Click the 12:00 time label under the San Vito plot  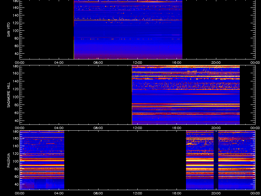(137, 63)
